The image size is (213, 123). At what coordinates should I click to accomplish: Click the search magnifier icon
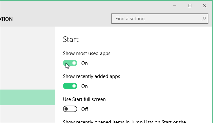coord(204,19)
